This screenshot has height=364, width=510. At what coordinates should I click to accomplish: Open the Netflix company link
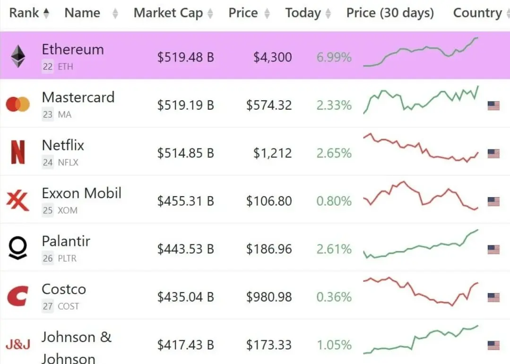(63, 145)
